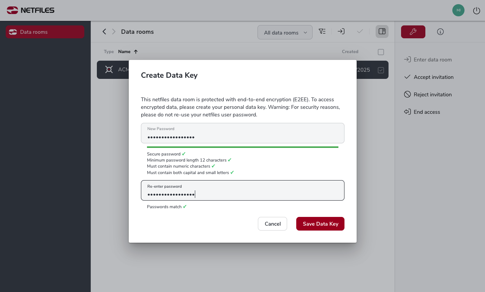
Task: Click the power logout icon
Action: [x=476, y=11]
